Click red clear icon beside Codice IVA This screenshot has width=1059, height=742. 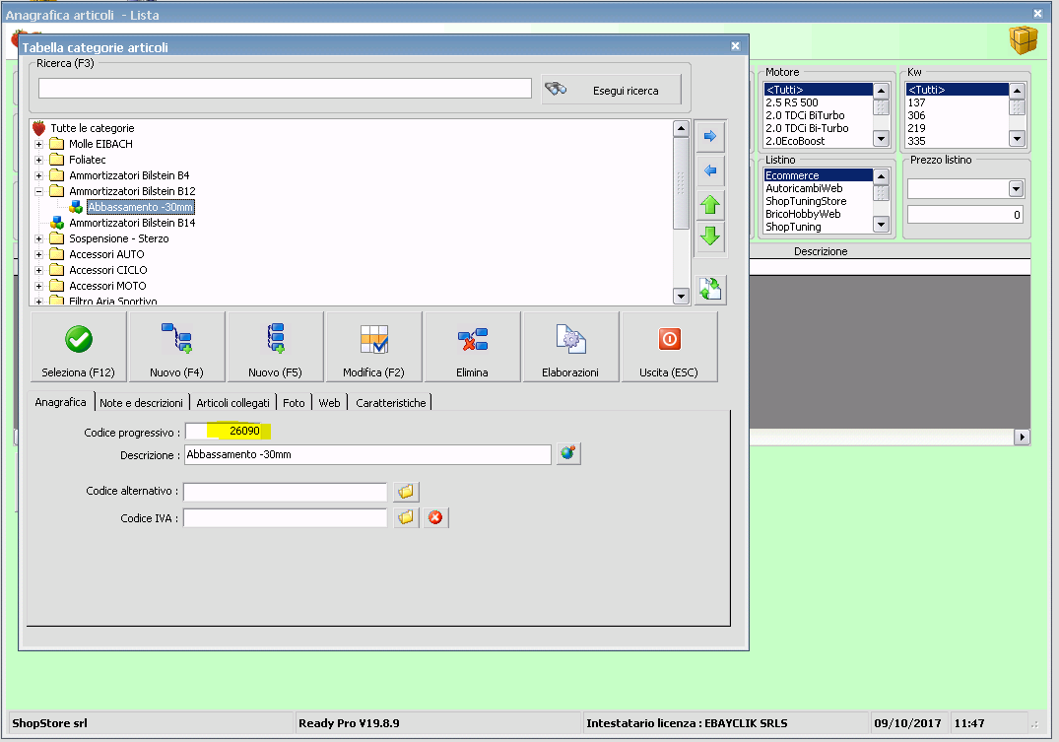click(x=435, y=517)
